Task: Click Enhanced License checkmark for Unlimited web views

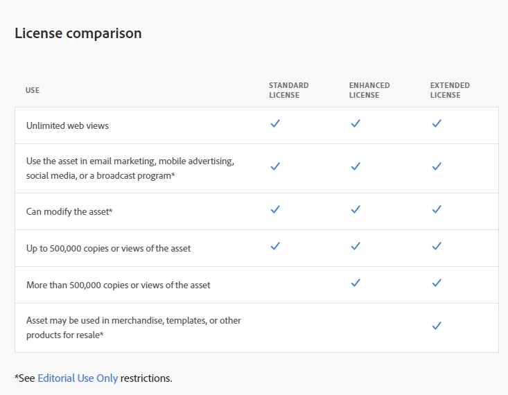Action: [x=356, y=123]
